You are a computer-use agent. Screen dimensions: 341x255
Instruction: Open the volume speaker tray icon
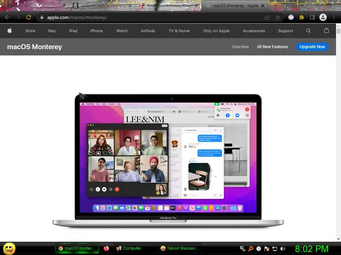283,248
